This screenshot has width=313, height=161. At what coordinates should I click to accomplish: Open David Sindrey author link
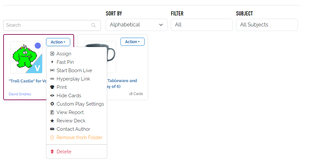click(x=20, y=94)
